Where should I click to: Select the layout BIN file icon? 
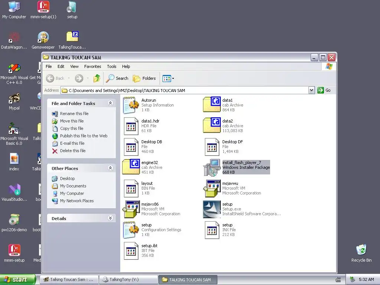pos(131,189)
